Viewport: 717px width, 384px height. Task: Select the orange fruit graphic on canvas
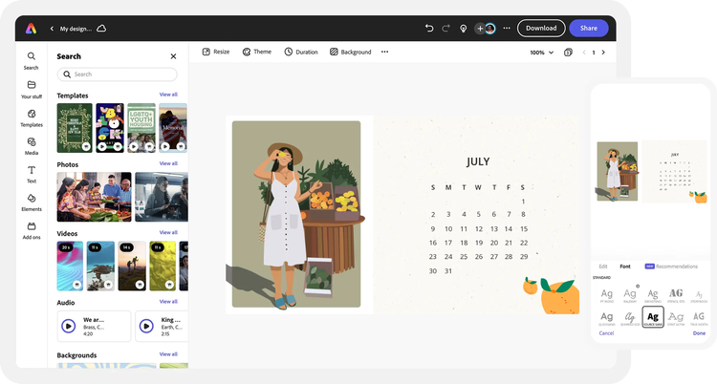[559, 296]
